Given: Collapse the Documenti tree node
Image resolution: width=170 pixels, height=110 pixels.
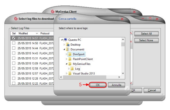Looking at the screenshot, I should pyautogui.click(x=64, y=50).
